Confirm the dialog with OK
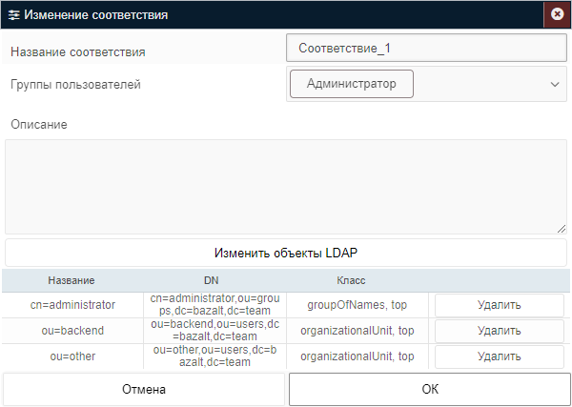The image size is (572, 407). pyautogui.click(x=429, y=389)
